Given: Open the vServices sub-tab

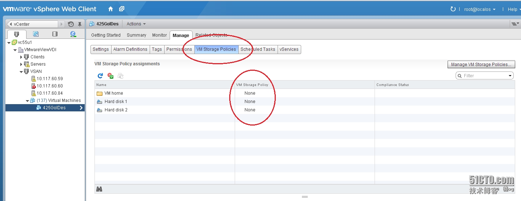Looking at the screenshot, I should click(289, 49).
